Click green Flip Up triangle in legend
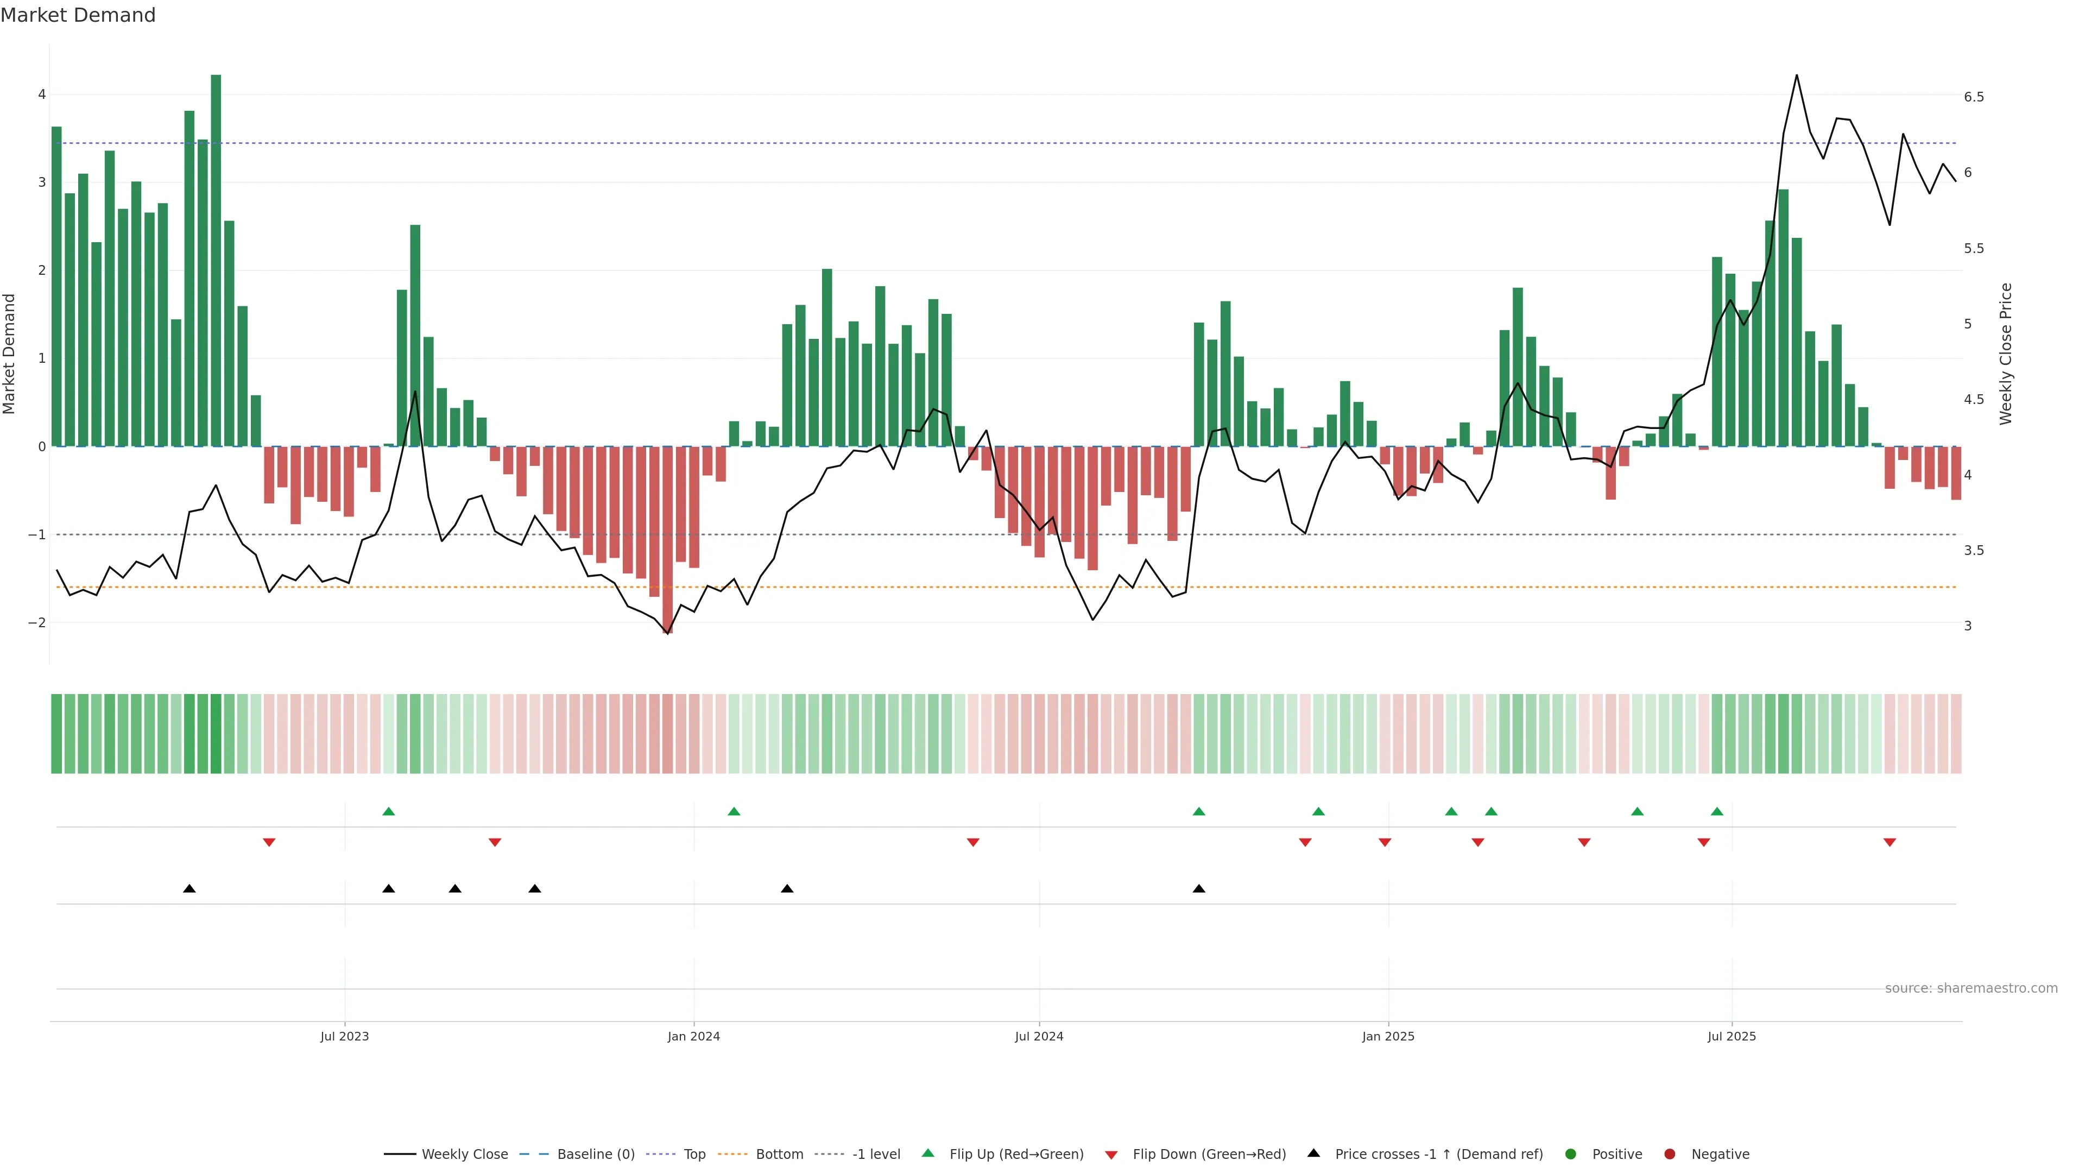 tap(928, 1153)
